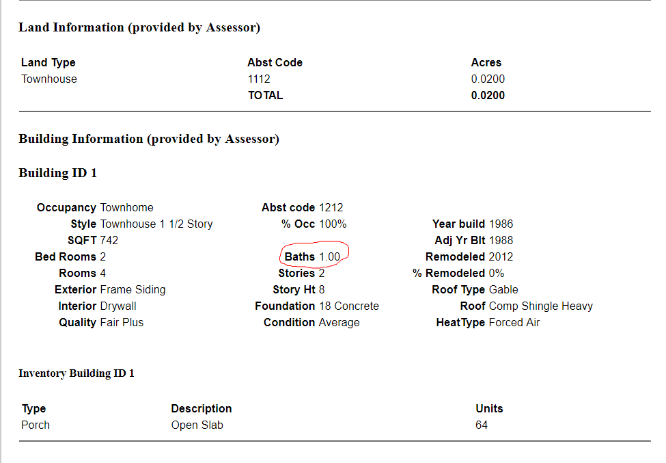
Task: Click the Remodeled 2012 value
Action: (x=501, y=256)
